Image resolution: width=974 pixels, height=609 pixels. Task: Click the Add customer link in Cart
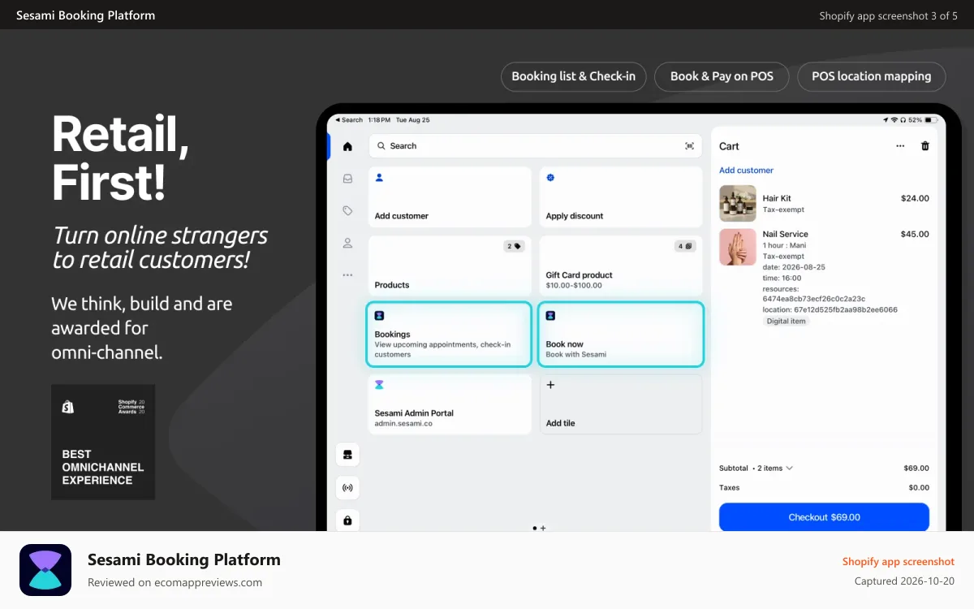click(x=746, y=171)
